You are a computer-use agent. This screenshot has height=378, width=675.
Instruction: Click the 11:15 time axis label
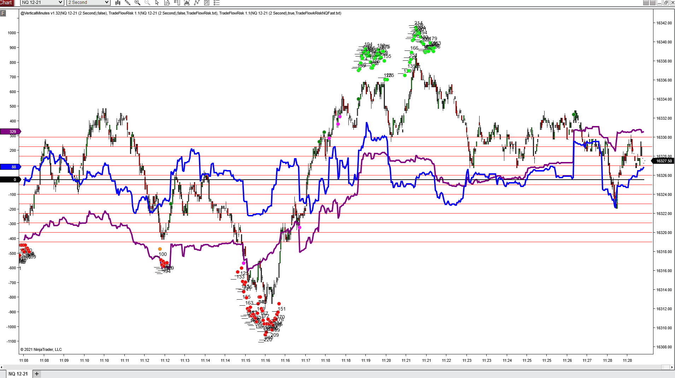[x=246, y=360]
